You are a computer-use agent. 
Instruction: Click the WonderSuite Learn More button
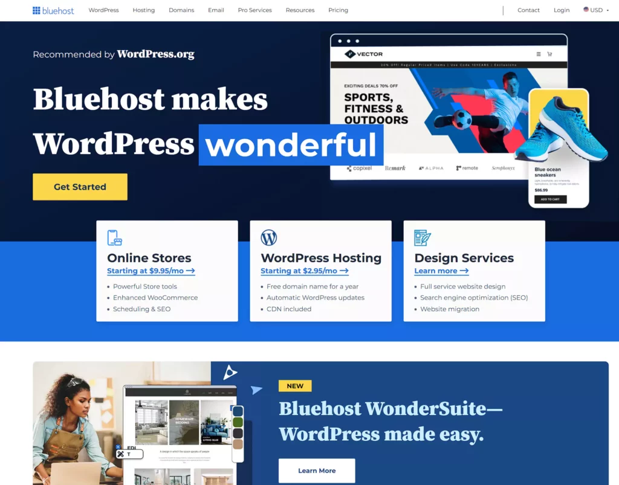click(317, 471)
